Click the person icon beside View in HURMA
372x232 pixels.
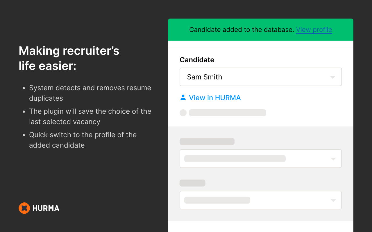pyautogui.click(x=183, y=98)
